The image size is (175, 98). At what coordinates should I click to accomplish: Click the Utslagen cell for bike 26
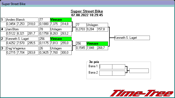click(x=61, y=48)
